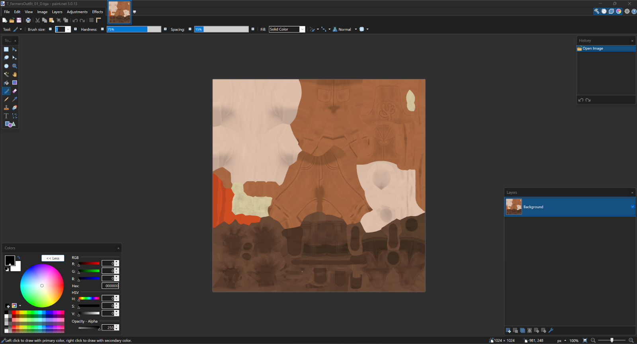The width and height of the screenshot is (637, 344).
Task: Click the Crop to Selection icon
Action: [x=59, y=20]
